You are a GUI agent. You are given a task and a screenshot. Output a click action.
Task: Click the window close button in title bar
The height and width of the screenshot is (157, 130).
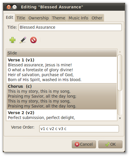point(9,7)
